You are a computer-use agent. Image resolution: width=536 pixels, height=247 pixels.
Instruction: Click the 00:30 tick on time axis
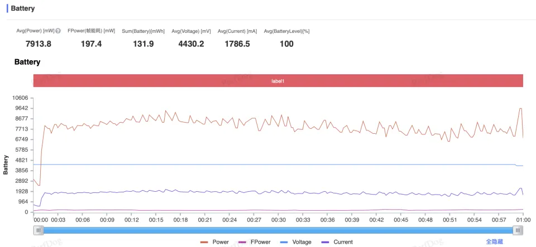click(278, 220)
